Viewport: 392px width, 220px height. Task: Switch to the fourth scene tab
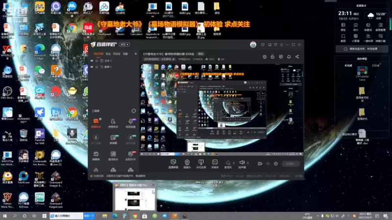click(x=125, y=54)
